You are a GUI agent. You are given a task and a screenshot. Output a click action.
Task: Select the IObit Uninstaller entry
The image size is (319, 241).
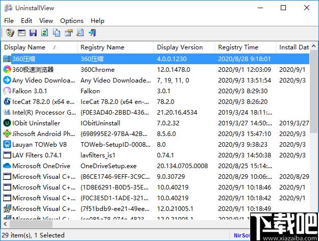click(x=36, y=123)
